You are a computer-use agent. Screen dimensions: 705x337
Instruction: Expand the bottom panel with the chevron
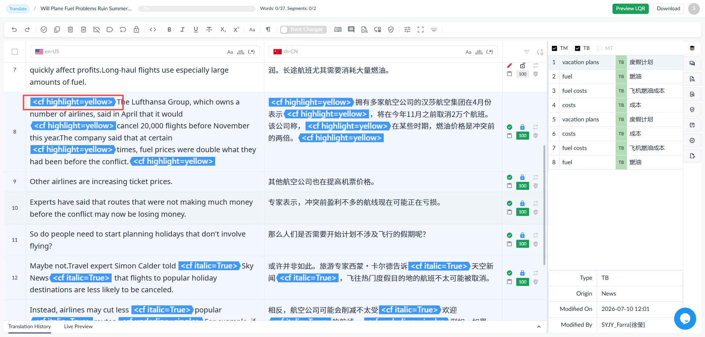pyautogui.click(x=539, y=327)
